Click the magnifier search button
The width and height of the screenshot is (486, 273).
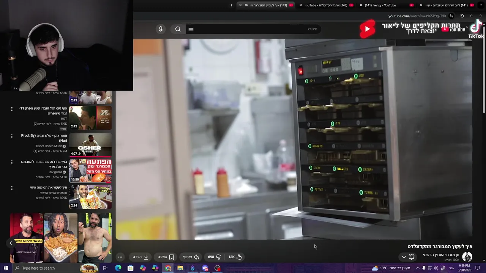[178, 29]
